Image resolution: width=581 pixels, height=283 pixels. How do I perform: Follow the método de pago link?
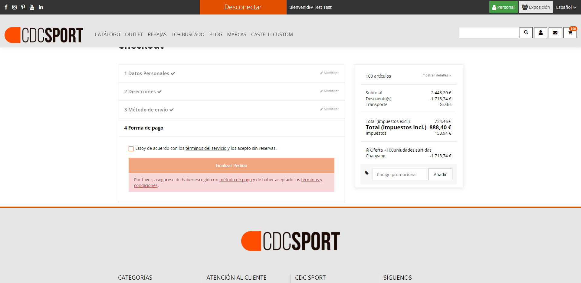235,180
